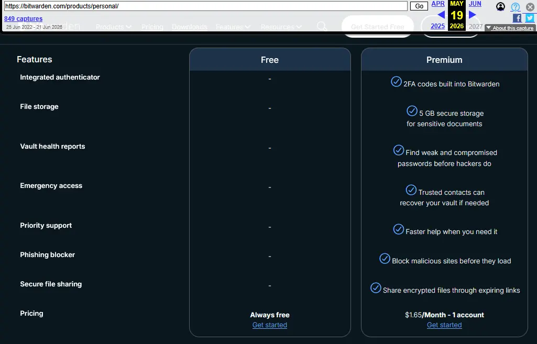Click Get started under Premium plan

pyautogui.click(x=444, y=325)
